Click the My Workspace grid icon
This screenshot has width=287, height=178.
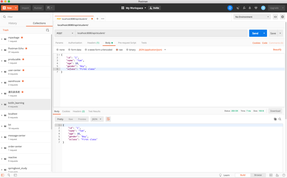click(x=123, y=8)
